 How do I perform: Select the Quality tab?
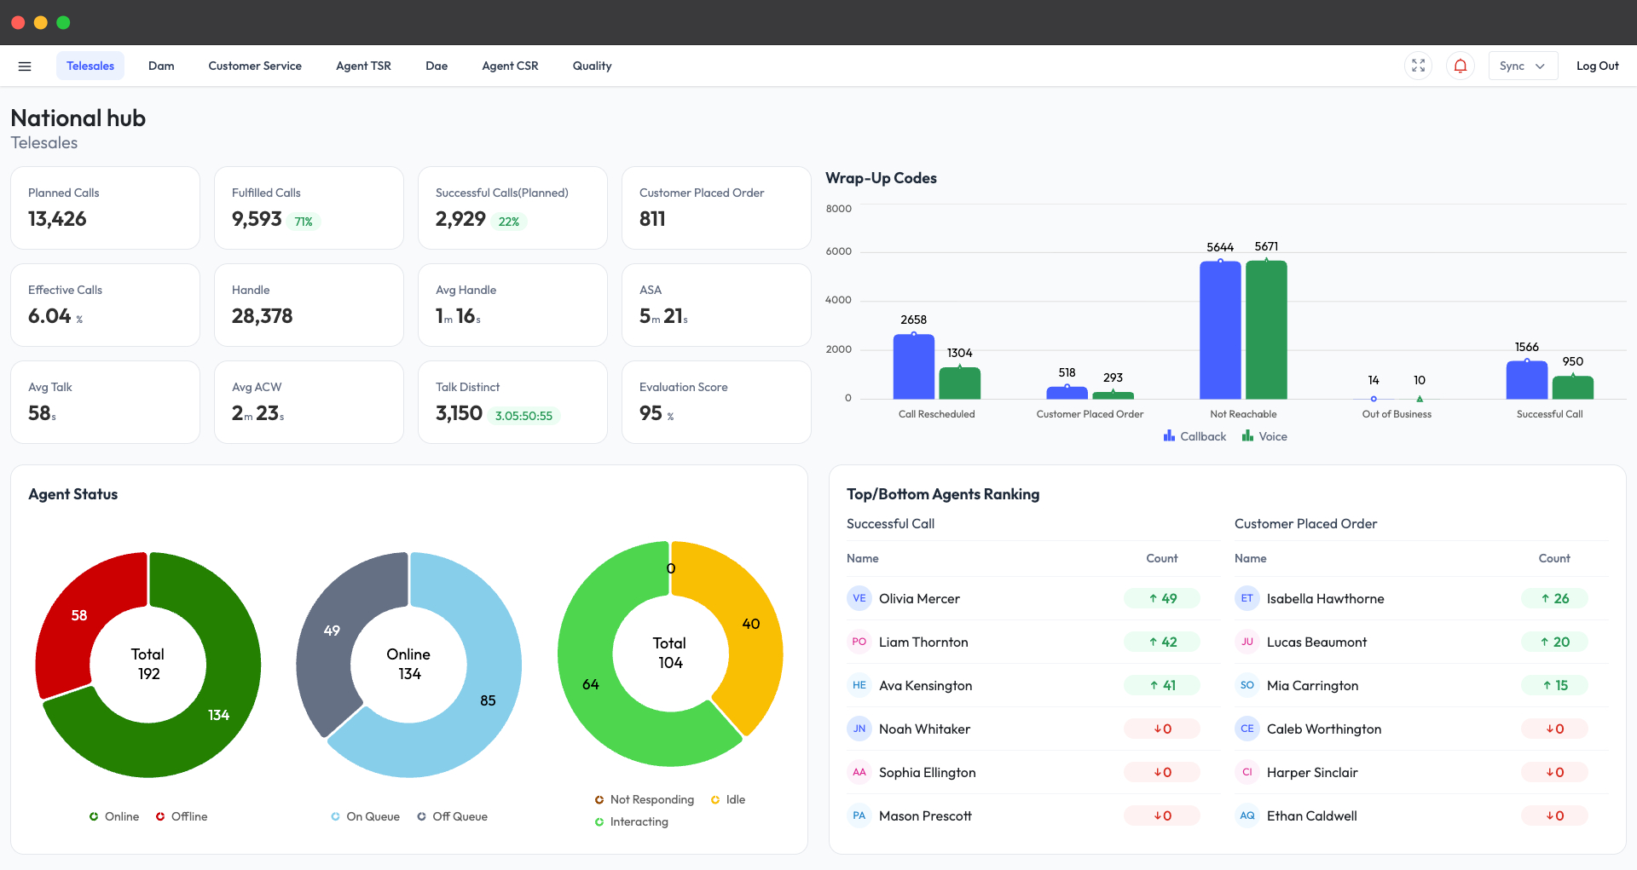point(592,66)
